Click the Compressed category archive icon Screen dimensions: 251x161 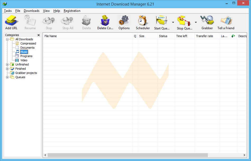[x=17, y=43]
